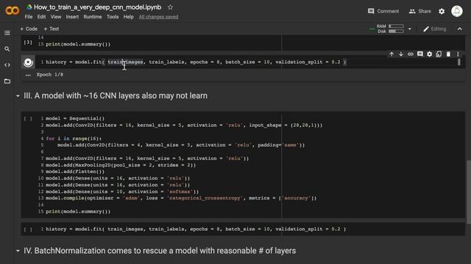Viewport: 471px width, 264px height.
Task: Open cell editor settings gear icon
Action: pyautogui.click(x=430, y=54)
